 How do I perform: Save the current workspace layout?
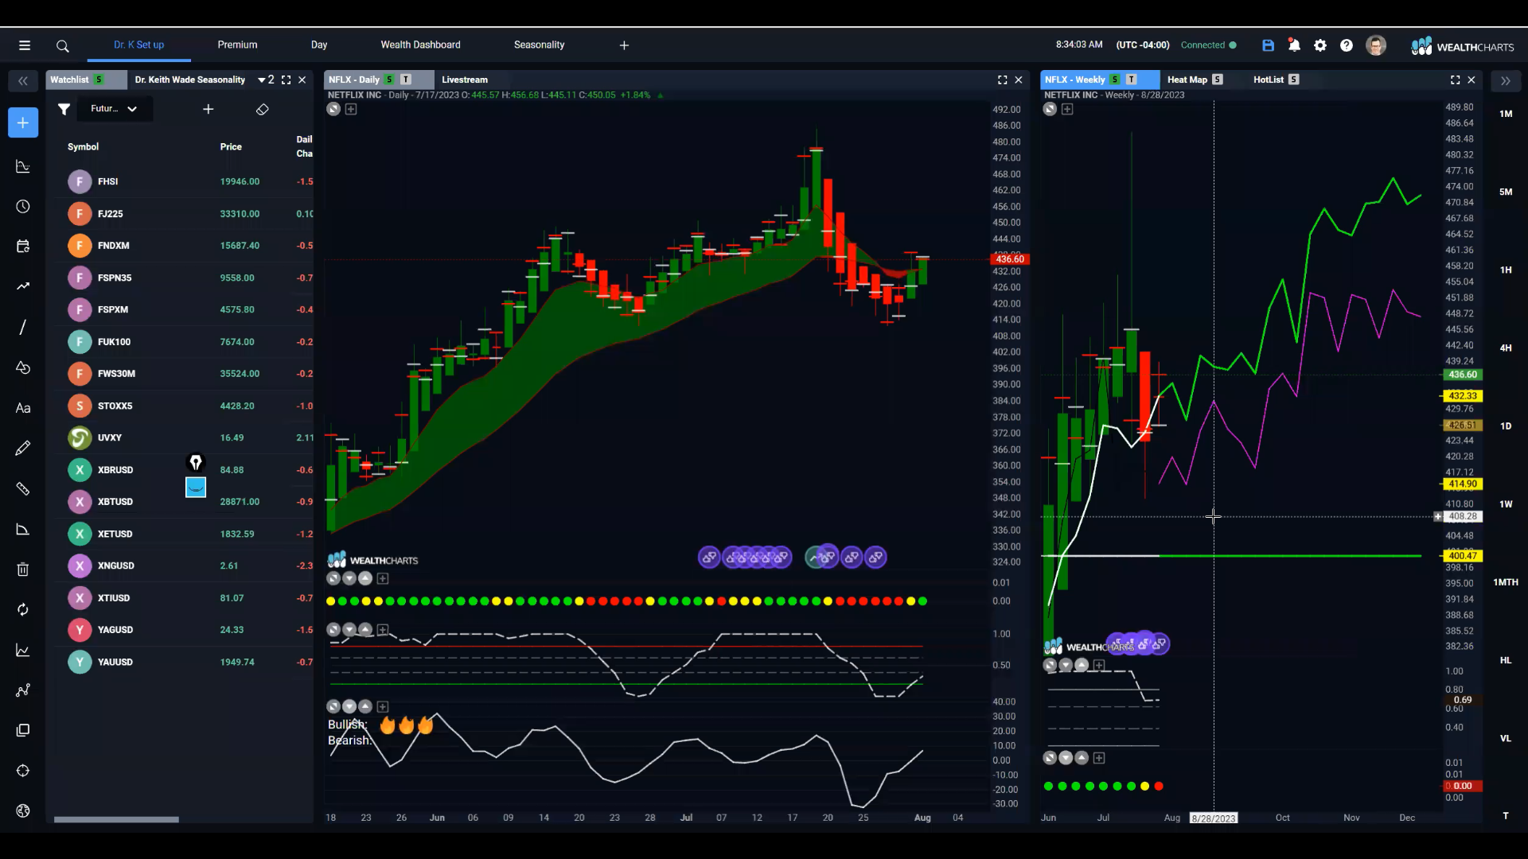click(1268, 45)
